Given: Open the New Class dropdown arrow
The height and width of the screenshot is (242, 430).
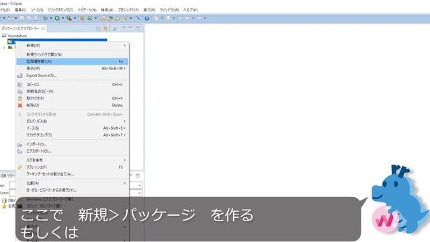Looking at the screenshot, I should 95,18.
